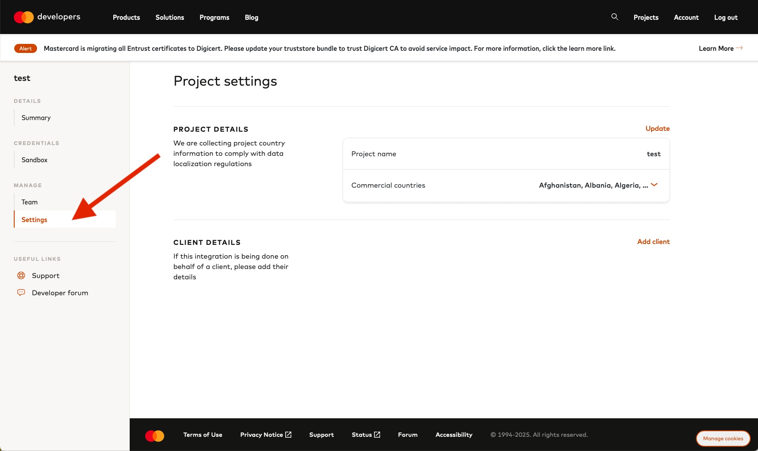Select Summary in the sidebar
Screen dimensions: 758x451
coord(36,118)
